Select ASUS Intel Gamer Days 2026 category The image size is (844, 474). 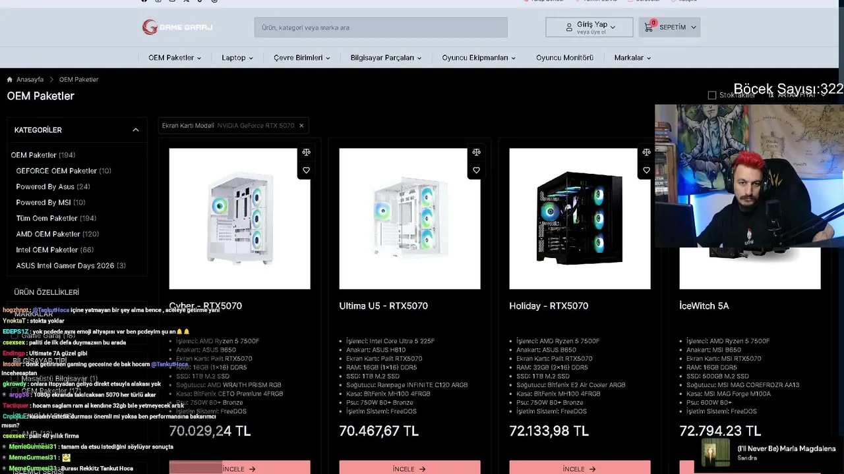pos(71,266)
